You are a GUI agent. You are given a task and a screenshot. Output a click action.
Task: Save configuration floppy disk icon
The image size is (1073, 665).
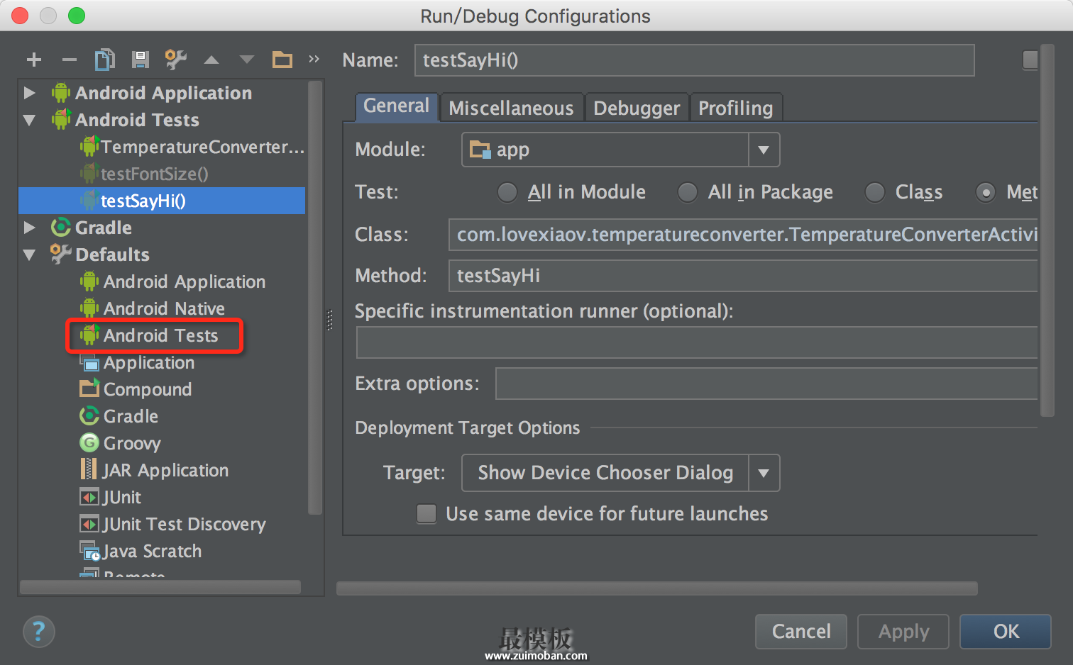tap(141, 60)
